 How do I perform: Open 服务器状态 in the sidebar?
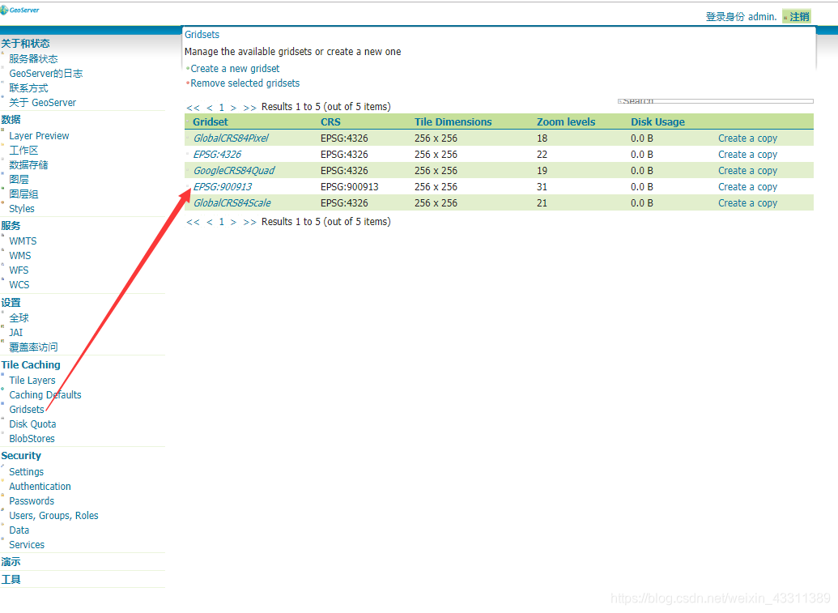(x=33, y=59)
